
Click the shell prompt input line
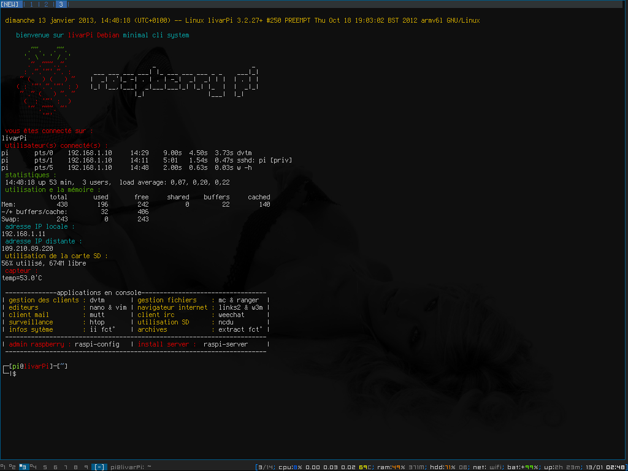15,373
